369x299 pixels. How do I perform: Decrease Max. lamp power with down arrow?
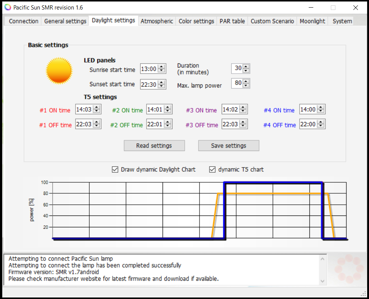[246, 85]
